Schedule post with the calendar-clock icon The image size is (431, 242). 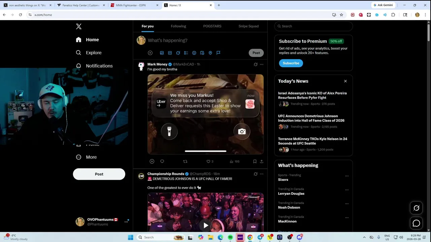202,53
